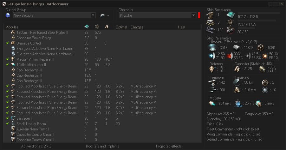Click the first Cap Recharger II icon
286x150 pixels.
(13, 70)
